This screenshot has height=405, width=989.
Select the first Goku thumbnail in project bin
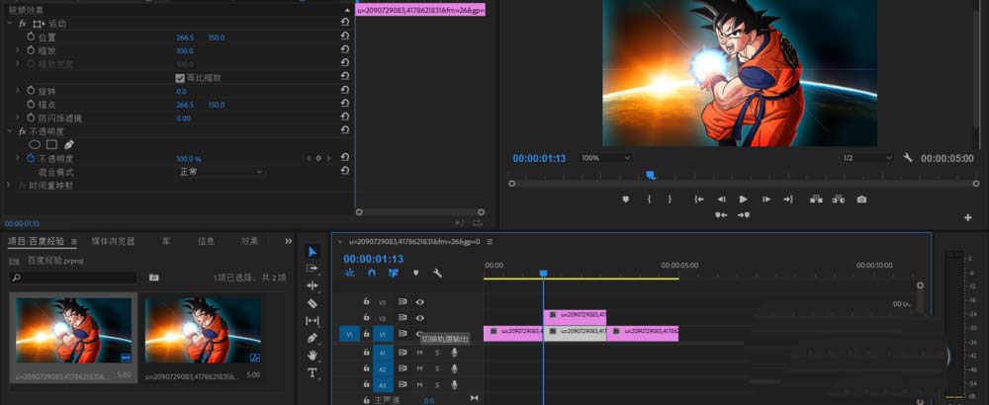[72, 330]
